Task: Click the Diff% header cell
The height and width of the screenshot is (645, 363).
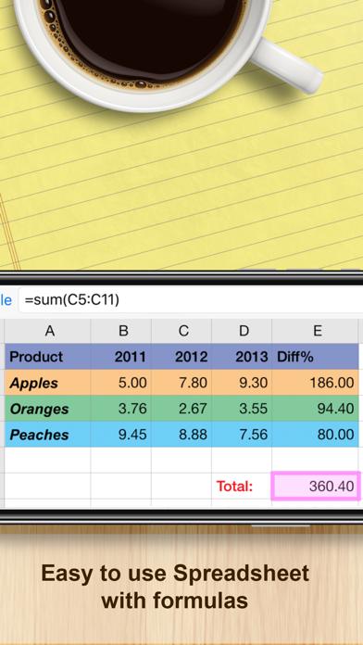Action: click(x=315, y=357)
